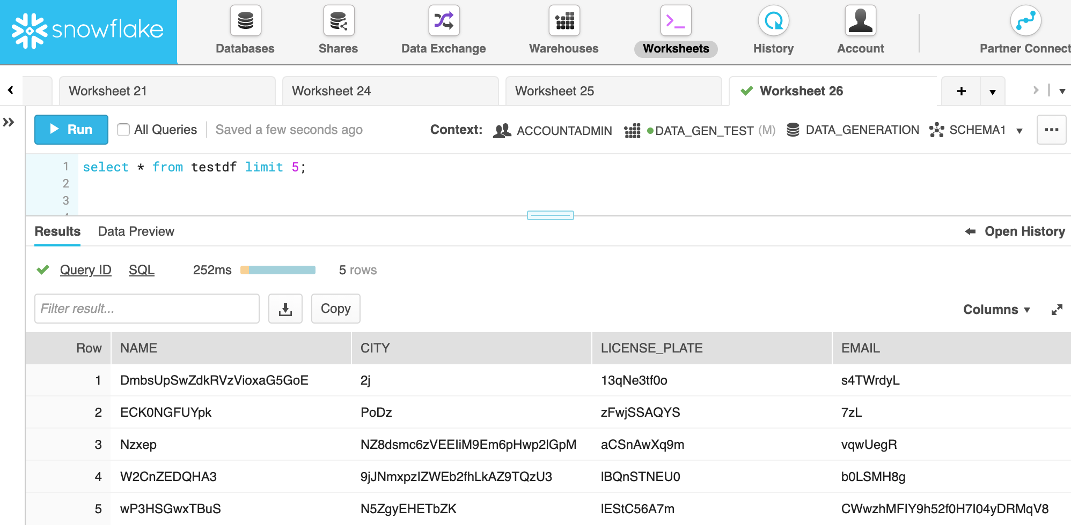
Task: Open Partner Connect icon
Action: [x=1025, y=21]
